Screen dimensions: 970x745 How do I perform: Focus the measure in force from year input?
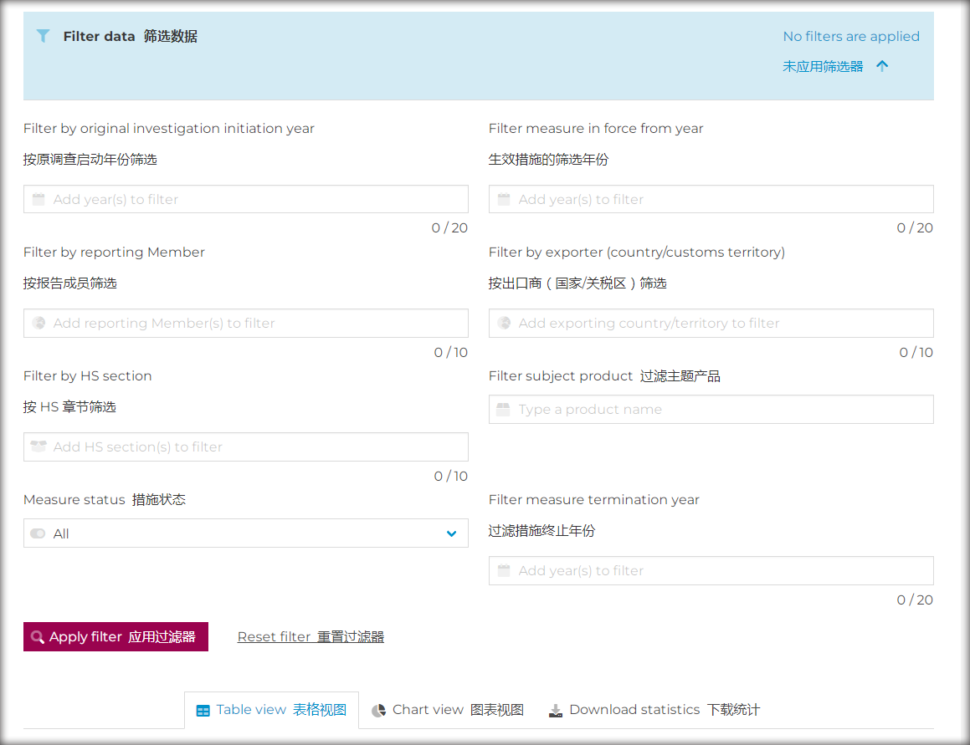click(711, 199)
